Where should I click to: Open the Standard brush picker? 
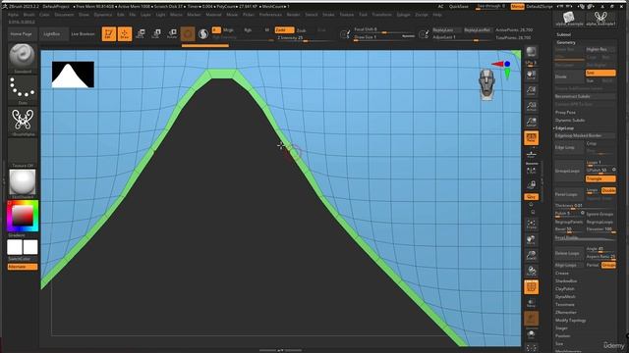pyautogui.click(x=23, y=59)
